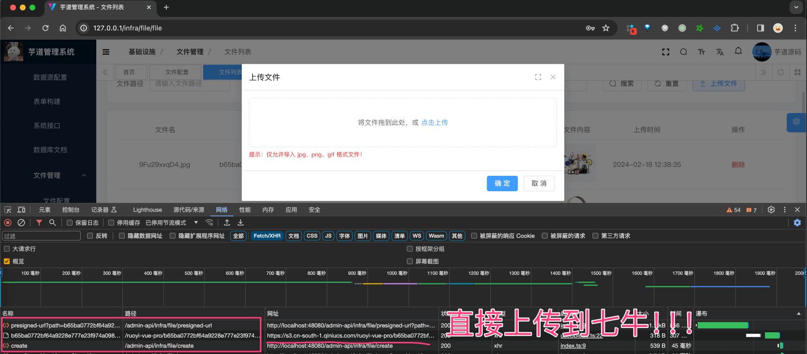This screenshot has width=807, height=354.
Task: Toggle fullscreen on the upload dialog
Action: 538,77
